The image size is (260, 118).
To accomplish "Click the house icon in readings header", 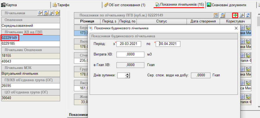I will click(x=223, y=15).
